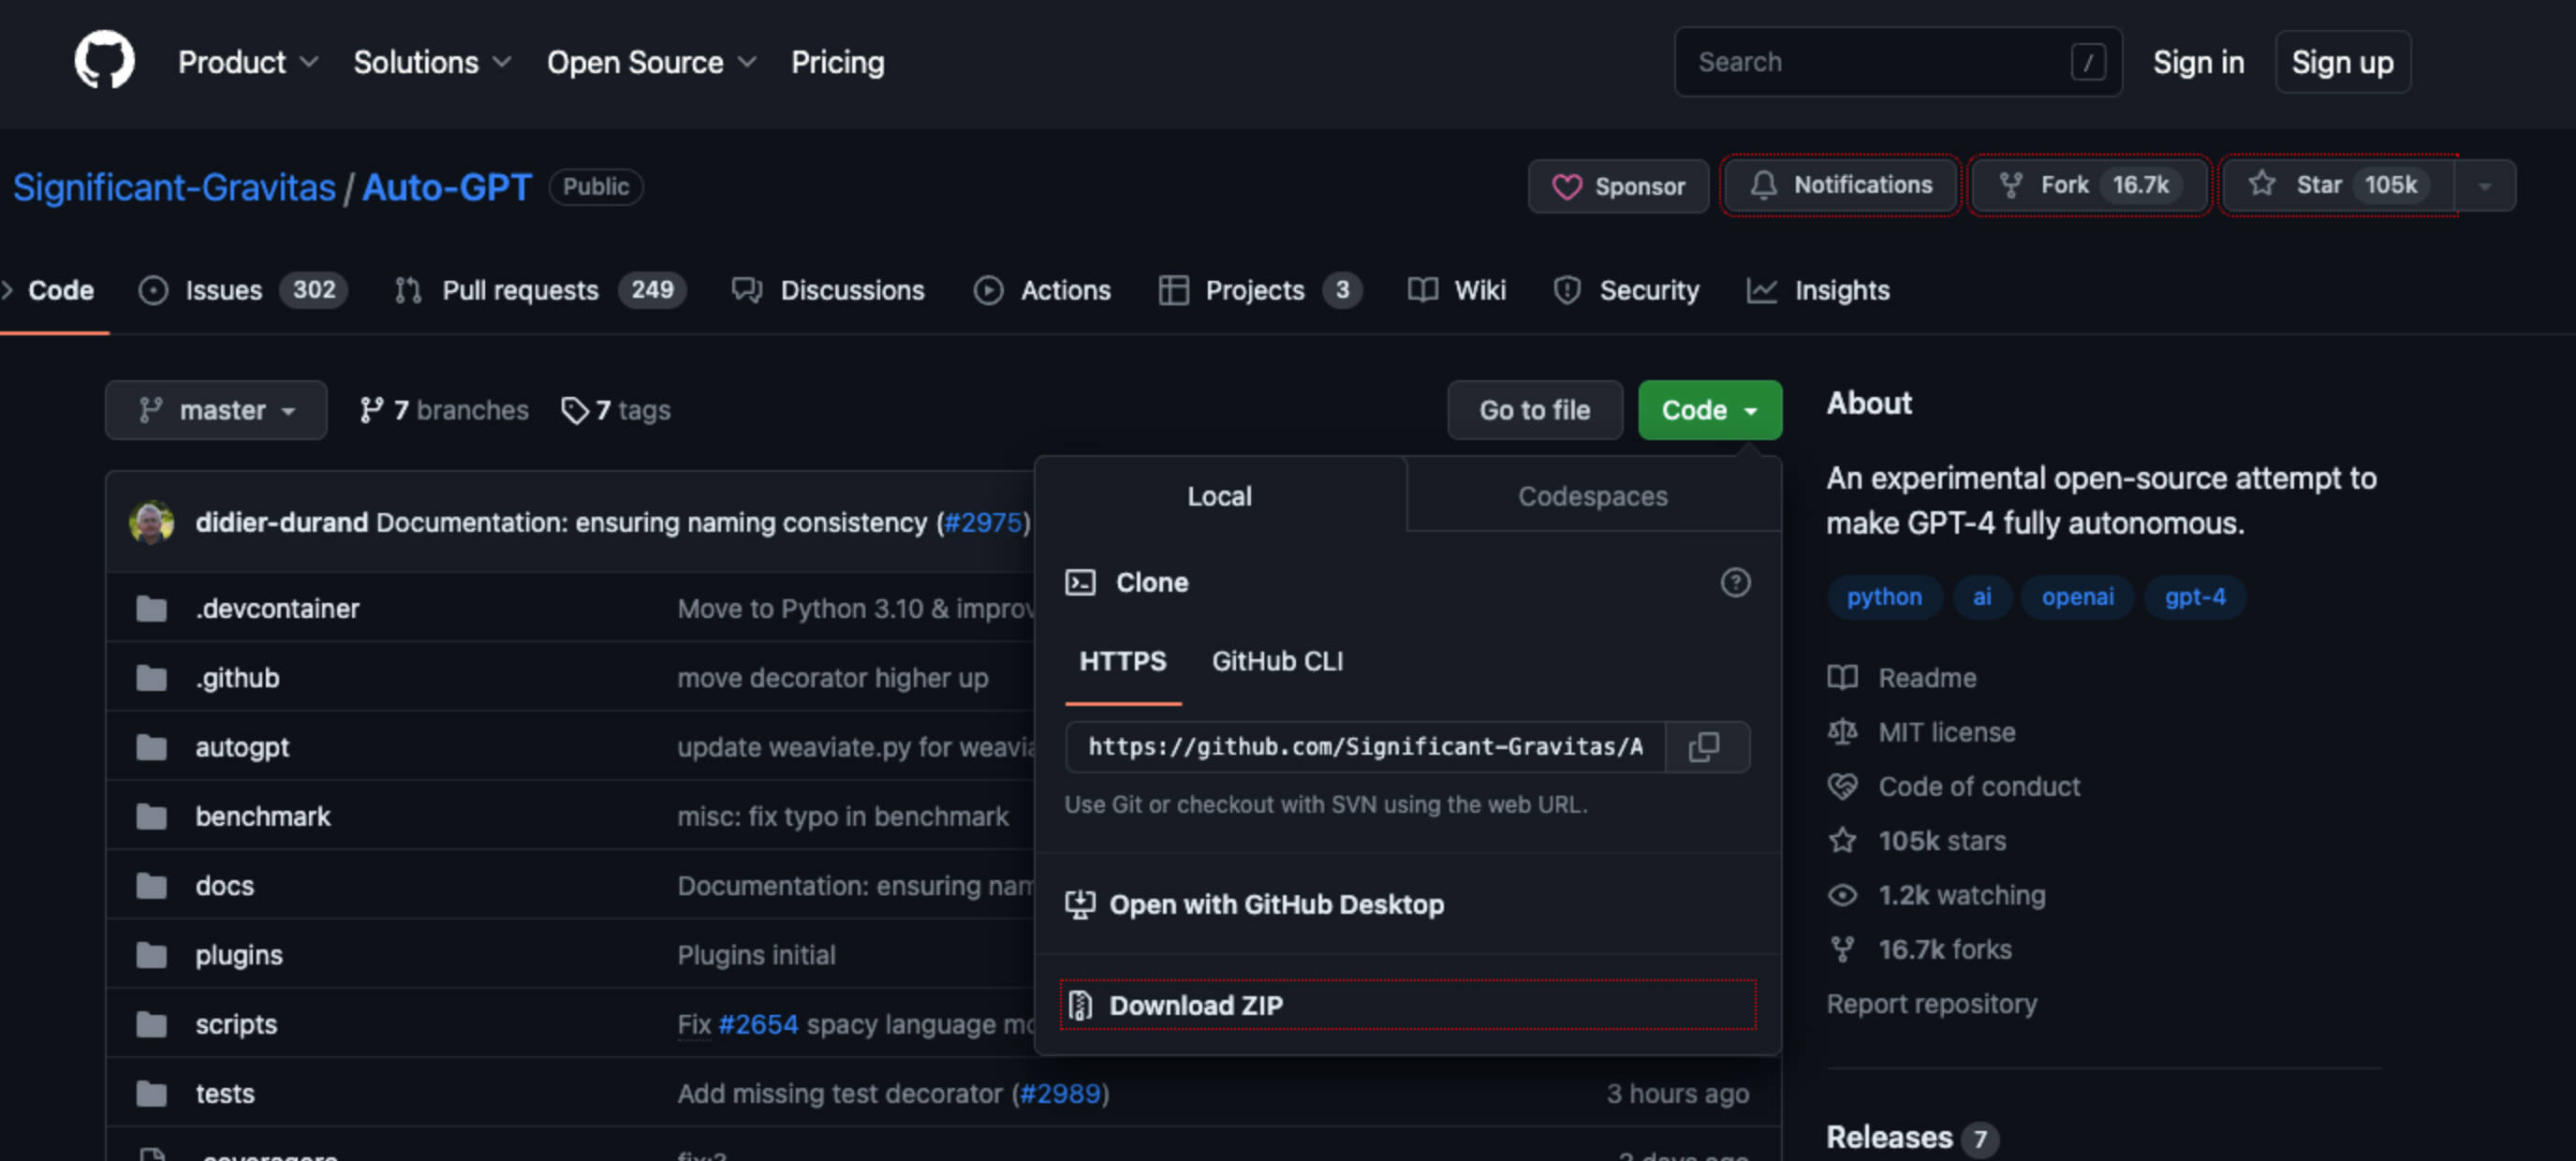Expand the Open Source menu

651,62
